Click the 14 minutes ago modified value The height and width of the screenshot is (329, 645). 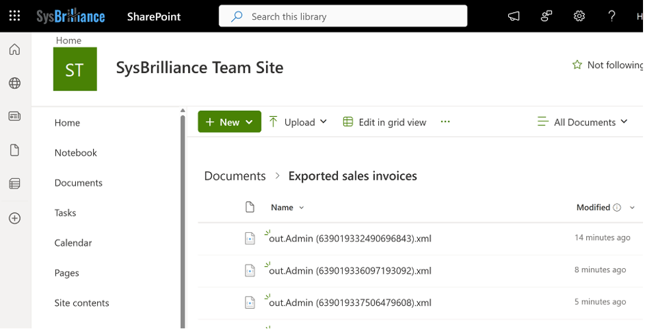tap(602, 237)
